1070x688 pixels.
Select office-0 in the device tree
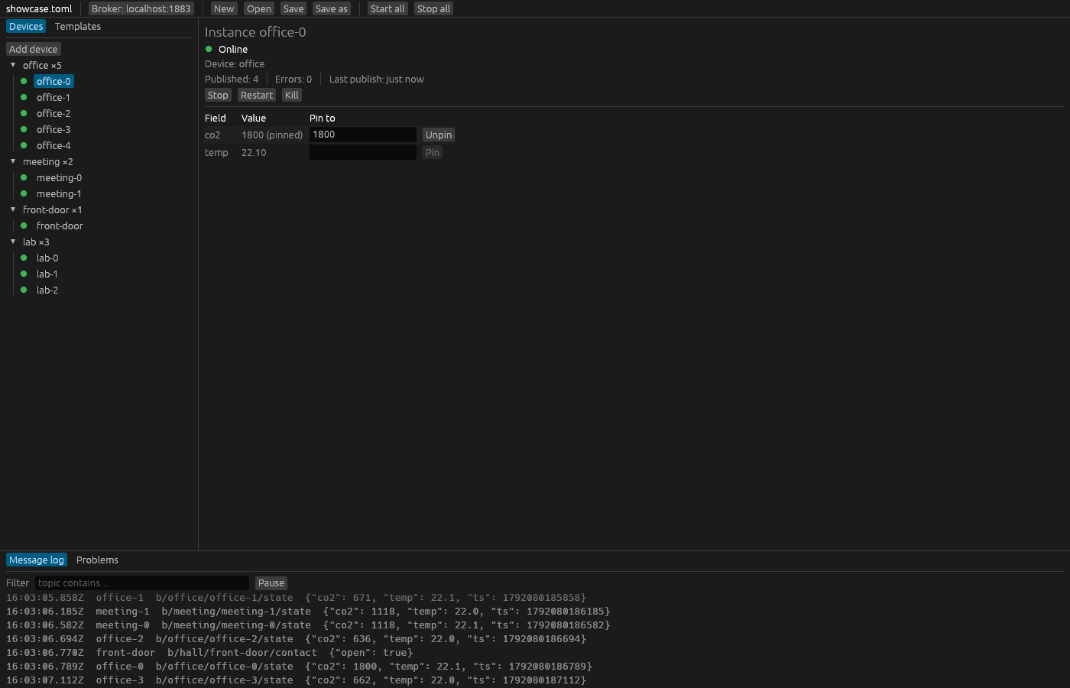(x=53, y=81)
